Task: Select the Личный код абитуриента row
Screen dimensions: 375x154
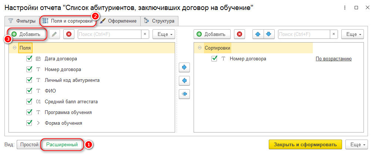Action: coord(72,80)
